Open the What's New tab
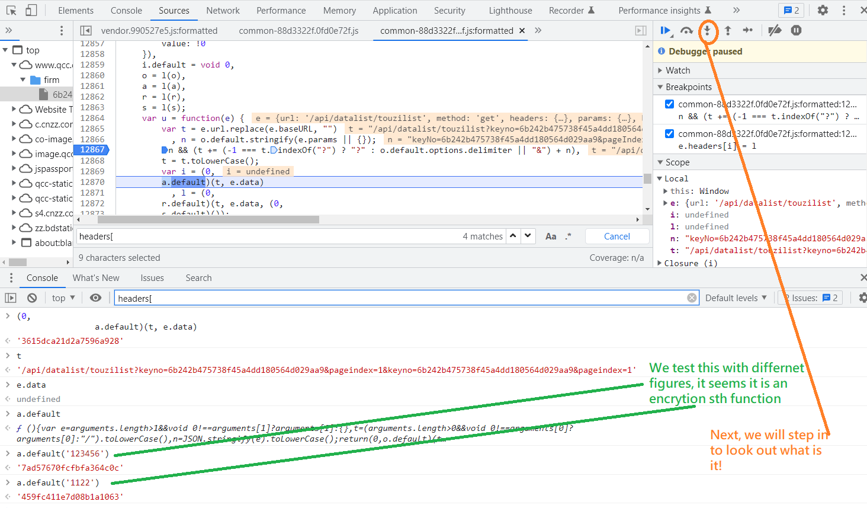Viewport: 867px width, 508px height. click(x=96, y=277)
